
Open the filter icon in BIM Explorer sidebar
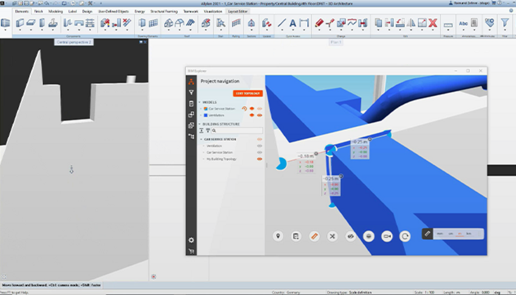(191, 92)
